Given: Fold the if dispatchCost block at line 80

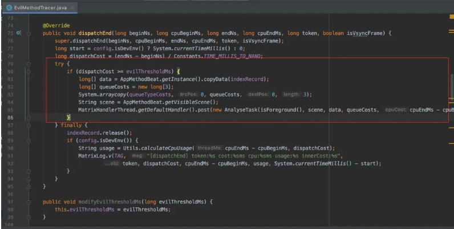Looking at the screenshot, I should pos(29,71).
